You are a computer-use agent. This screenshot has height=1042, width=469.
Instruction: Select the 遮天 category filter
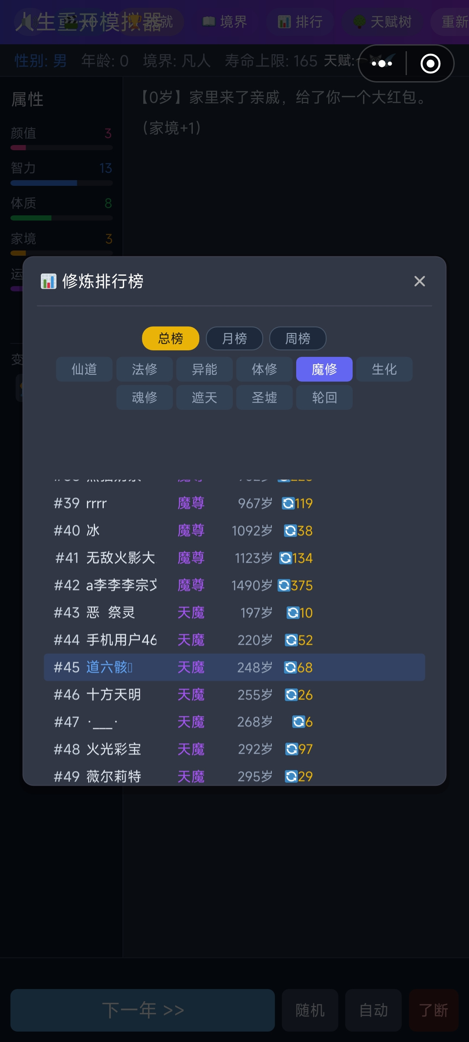click(205, 398)
